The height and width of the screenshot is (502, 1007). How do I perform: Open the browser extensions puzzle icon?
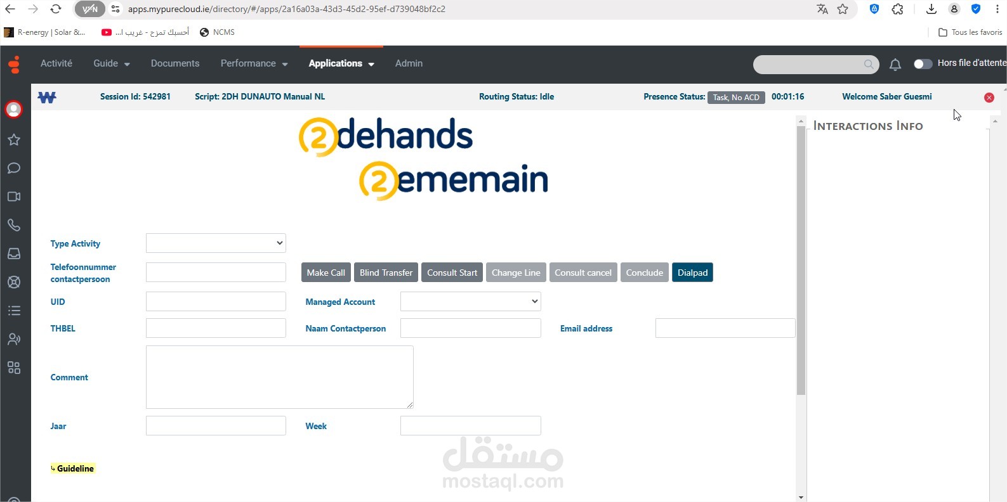point(897,9)
